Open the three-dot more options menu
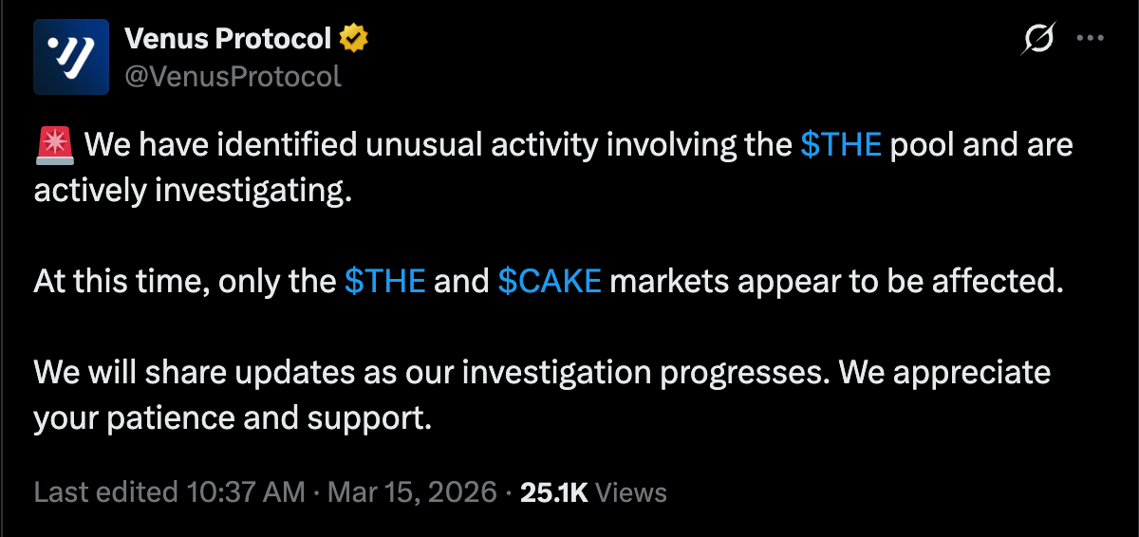 click(1089, 39)
